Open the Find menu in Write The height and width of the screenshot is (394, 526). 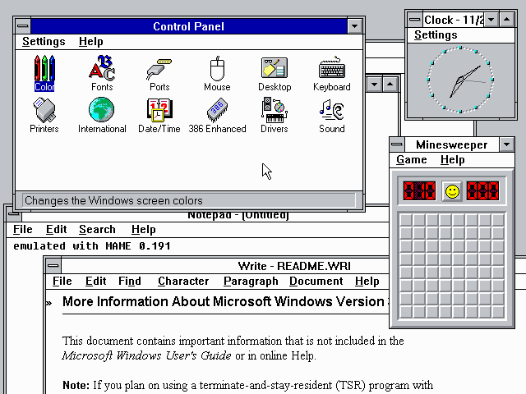(x=130, y=281)
